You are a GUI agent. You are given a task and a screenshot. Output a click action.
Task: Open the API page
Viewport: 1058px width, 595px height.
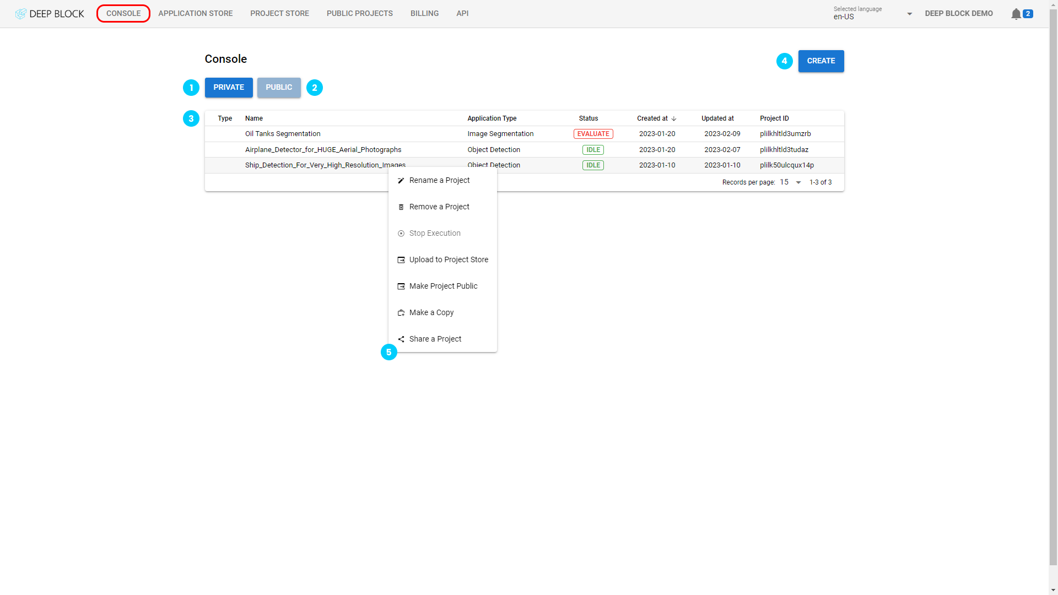(462, 13)
